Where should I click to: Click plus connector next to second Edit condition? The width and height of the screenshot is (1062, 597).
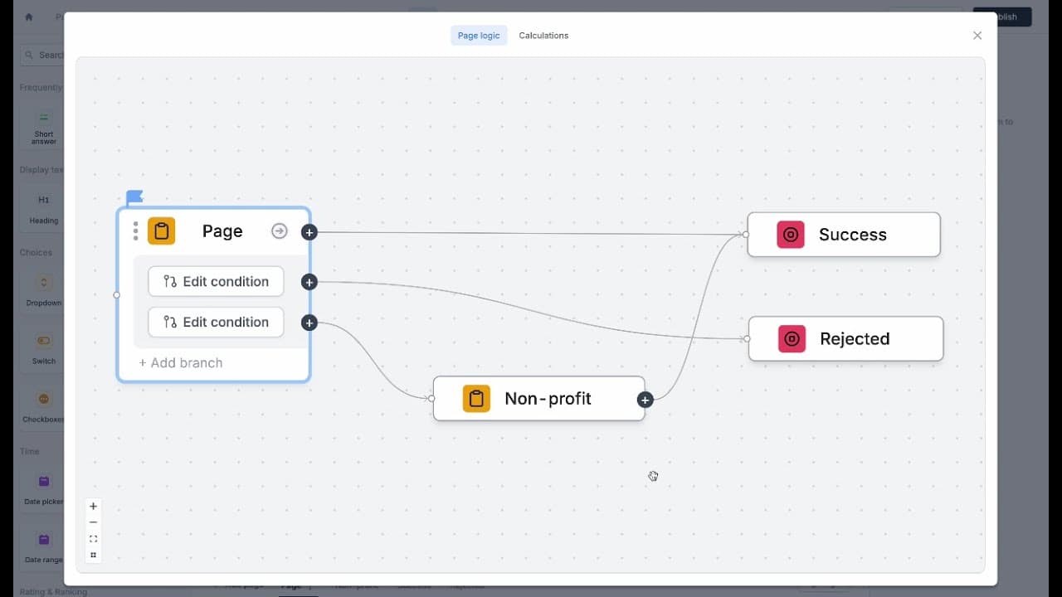tap(309, 323)
